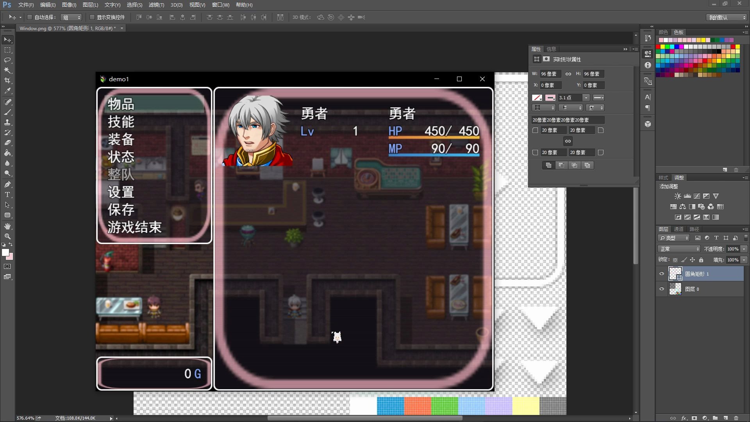The width and height of the screenshot is (750, 422).
Task: Add a Brightness/Contrast adjustment
Action: pyautogui.click(x=678, y=196)
